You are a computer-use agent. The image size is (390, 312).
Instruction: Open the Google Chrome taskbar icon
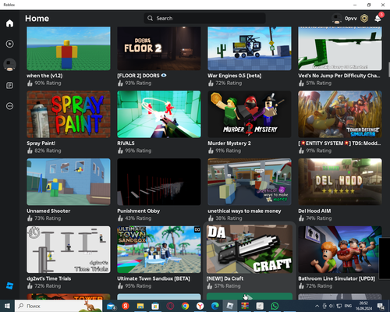185,306
